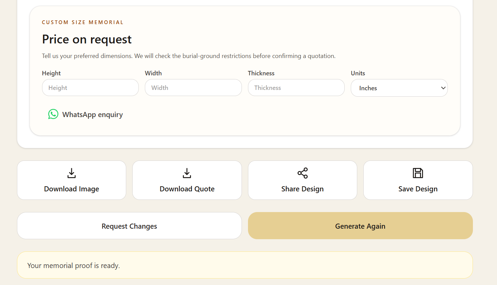Open the WhatsApp enquiry link
The width and height of the screenshot is (497, 285).
coord(85,114)
